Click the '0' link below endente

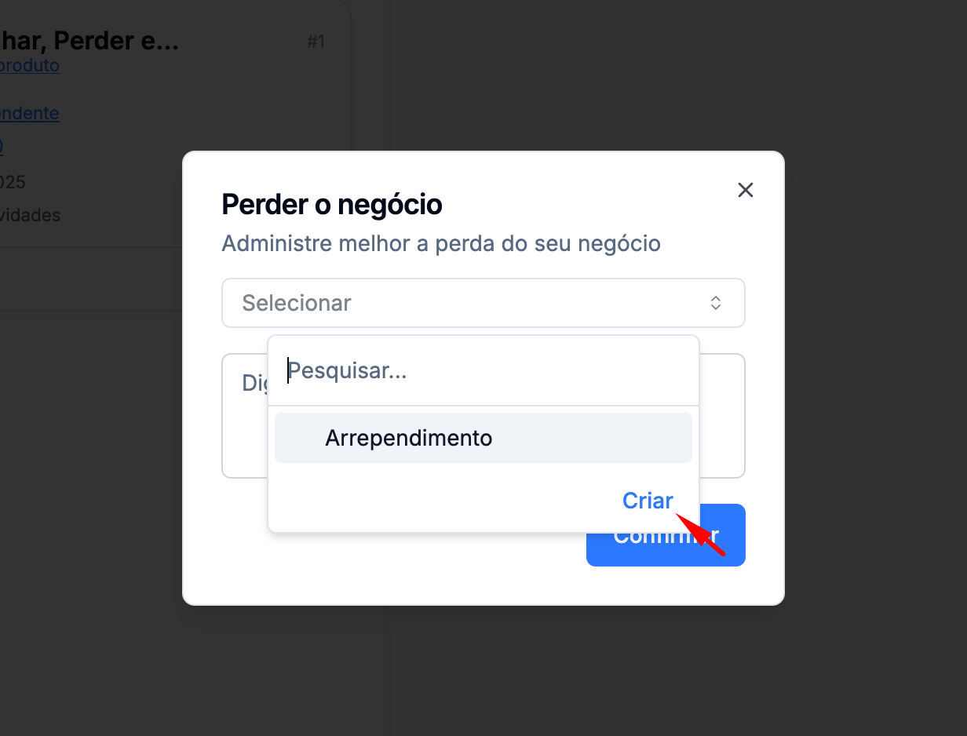pyautogui.click(x=2, y=147)
